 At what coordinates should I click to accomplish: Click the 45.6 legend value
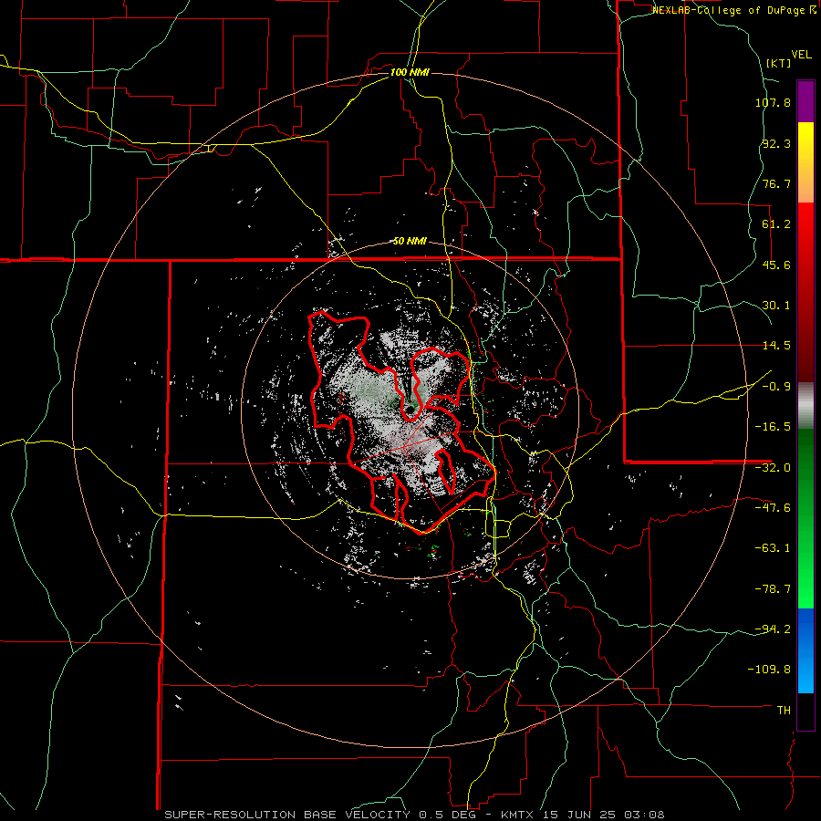pyautogui.click(x=776, y=265)
